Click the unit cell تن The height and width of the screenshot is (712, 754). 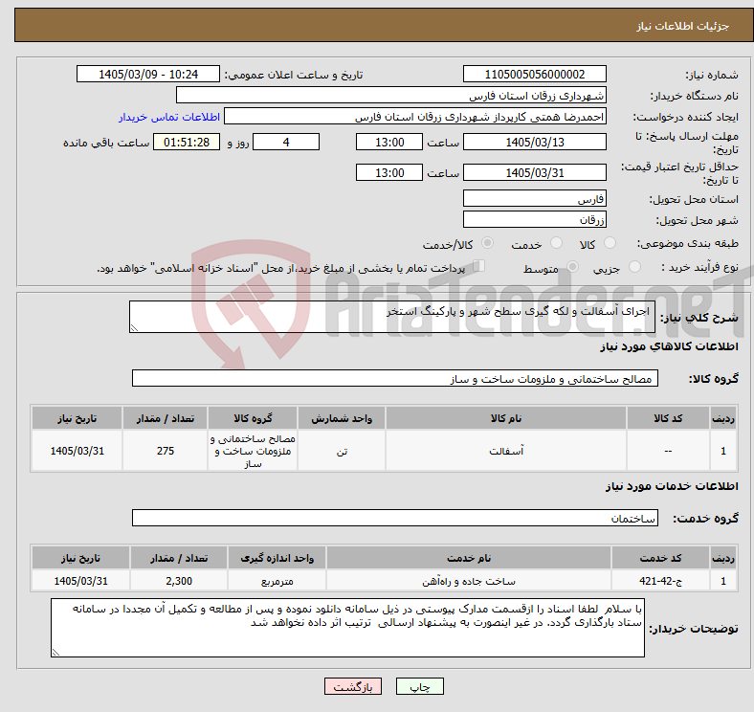tap(342, 451)
